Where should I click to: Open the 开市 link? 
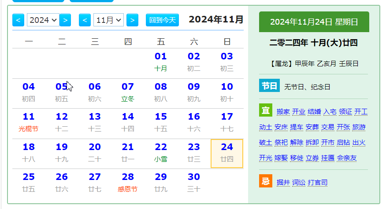click(328, 143)
